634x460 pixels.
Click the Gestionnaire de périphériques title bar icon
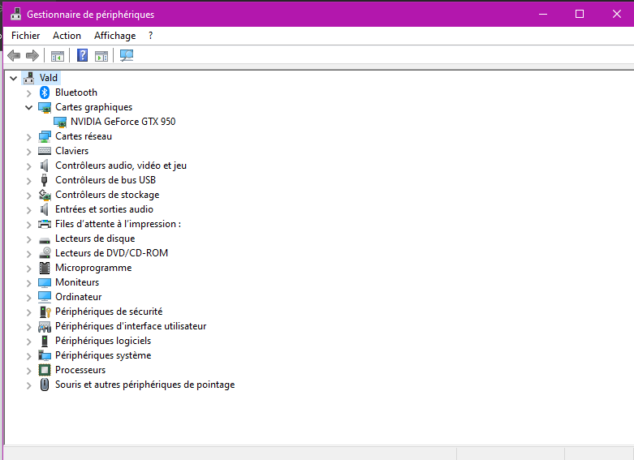coord(15,14)
